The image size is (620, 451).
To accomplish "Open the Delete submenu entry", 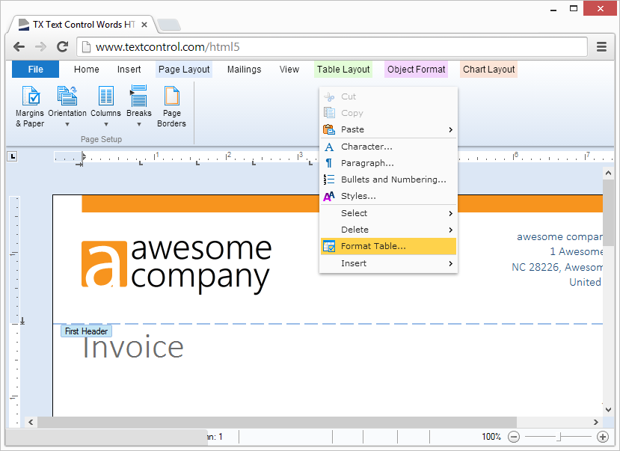I will pyautogui.click(x=388, y=230).
